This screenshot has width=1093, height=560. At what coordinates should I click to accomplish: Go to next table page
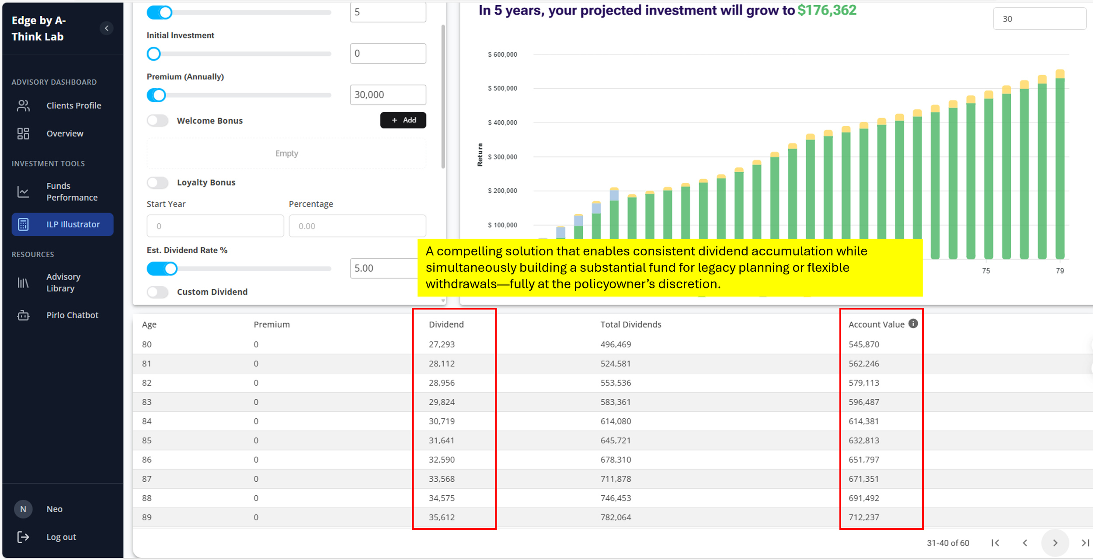(x=1055, y=543)
